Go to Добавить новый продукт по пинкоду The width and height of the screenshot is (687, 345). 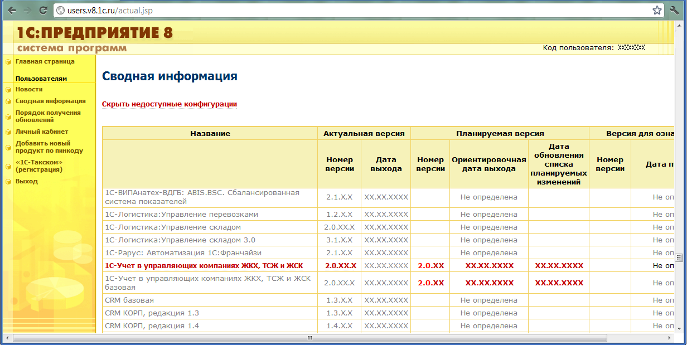click(49, 147)
